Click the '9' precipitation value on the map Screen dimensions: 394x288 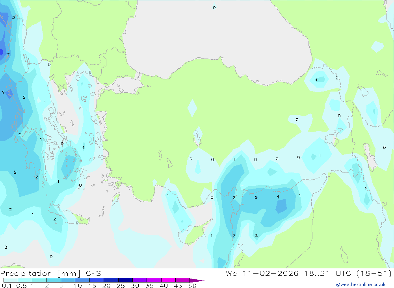point(3,92)
